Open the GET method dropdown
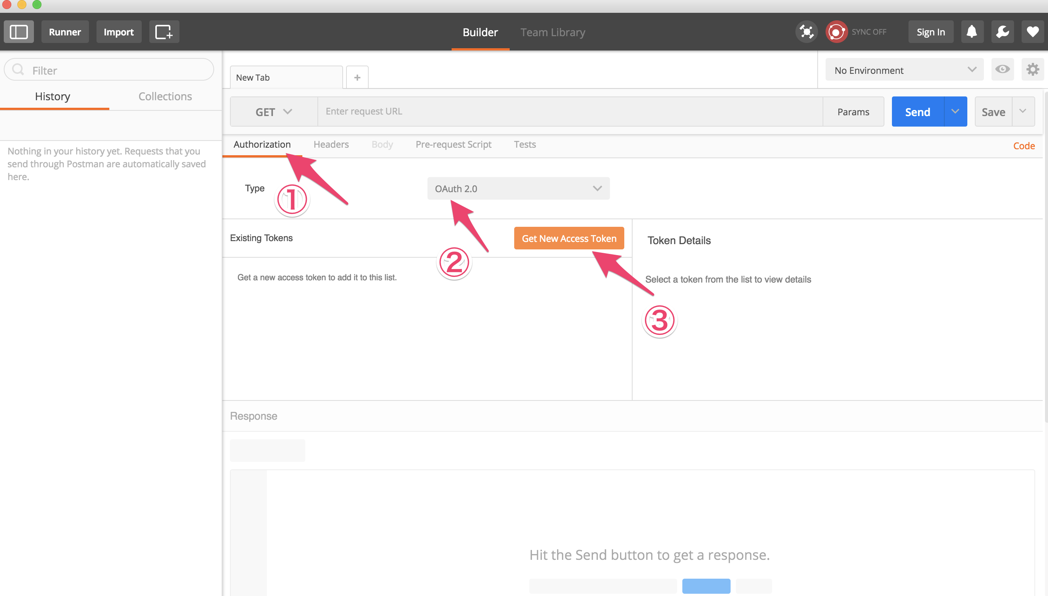This screenshot has height=596, width=1048. coord(273,112)
